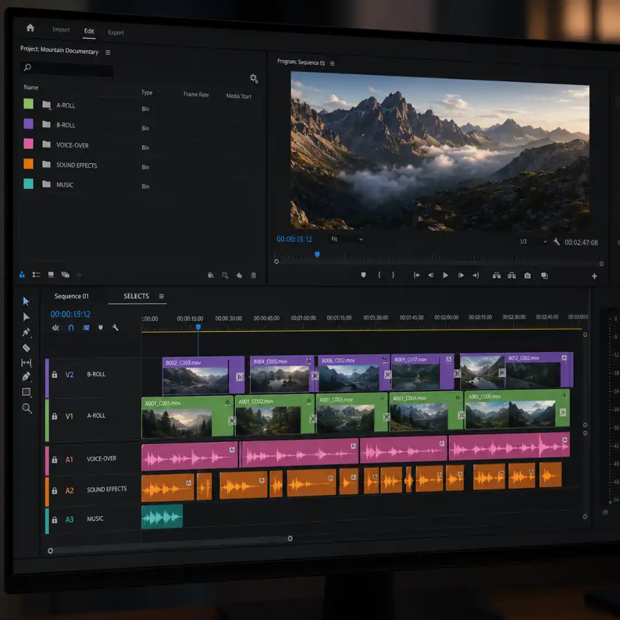Click the A-ROLL green label swatch
This screenshot has height=620, width=620.
click(x=29, y=104)
